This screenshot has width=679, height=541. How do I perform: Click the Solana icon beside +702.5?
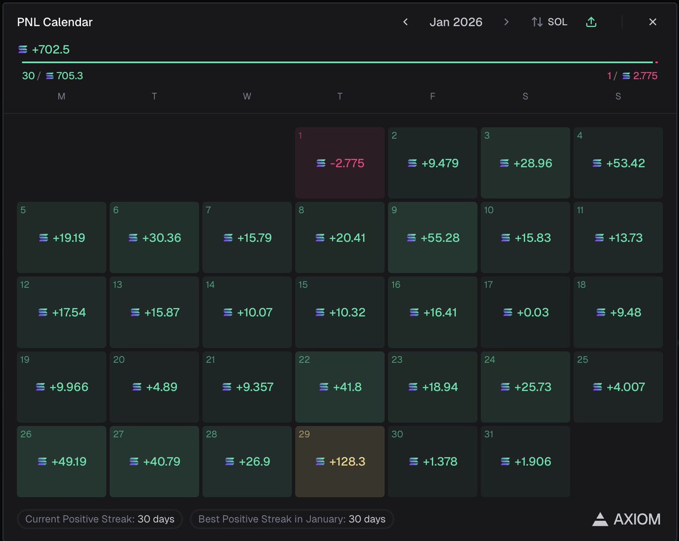pyautogui.click(x=23, y=50)
